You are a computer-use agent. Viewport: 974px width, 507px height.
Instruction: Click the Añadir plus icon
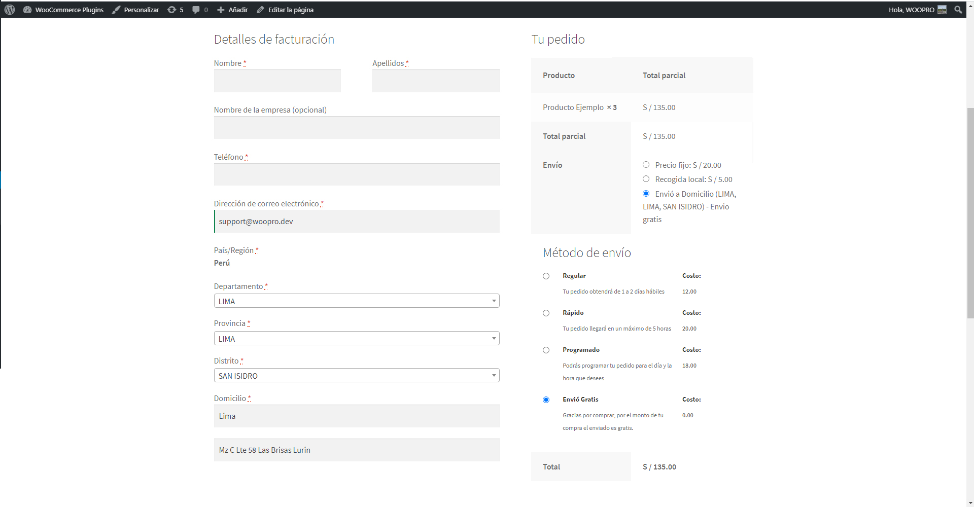click(x=221, y=10)
